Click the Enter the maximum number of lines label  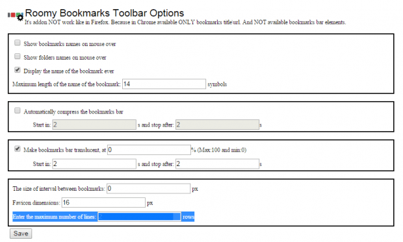tap(55, 217)
